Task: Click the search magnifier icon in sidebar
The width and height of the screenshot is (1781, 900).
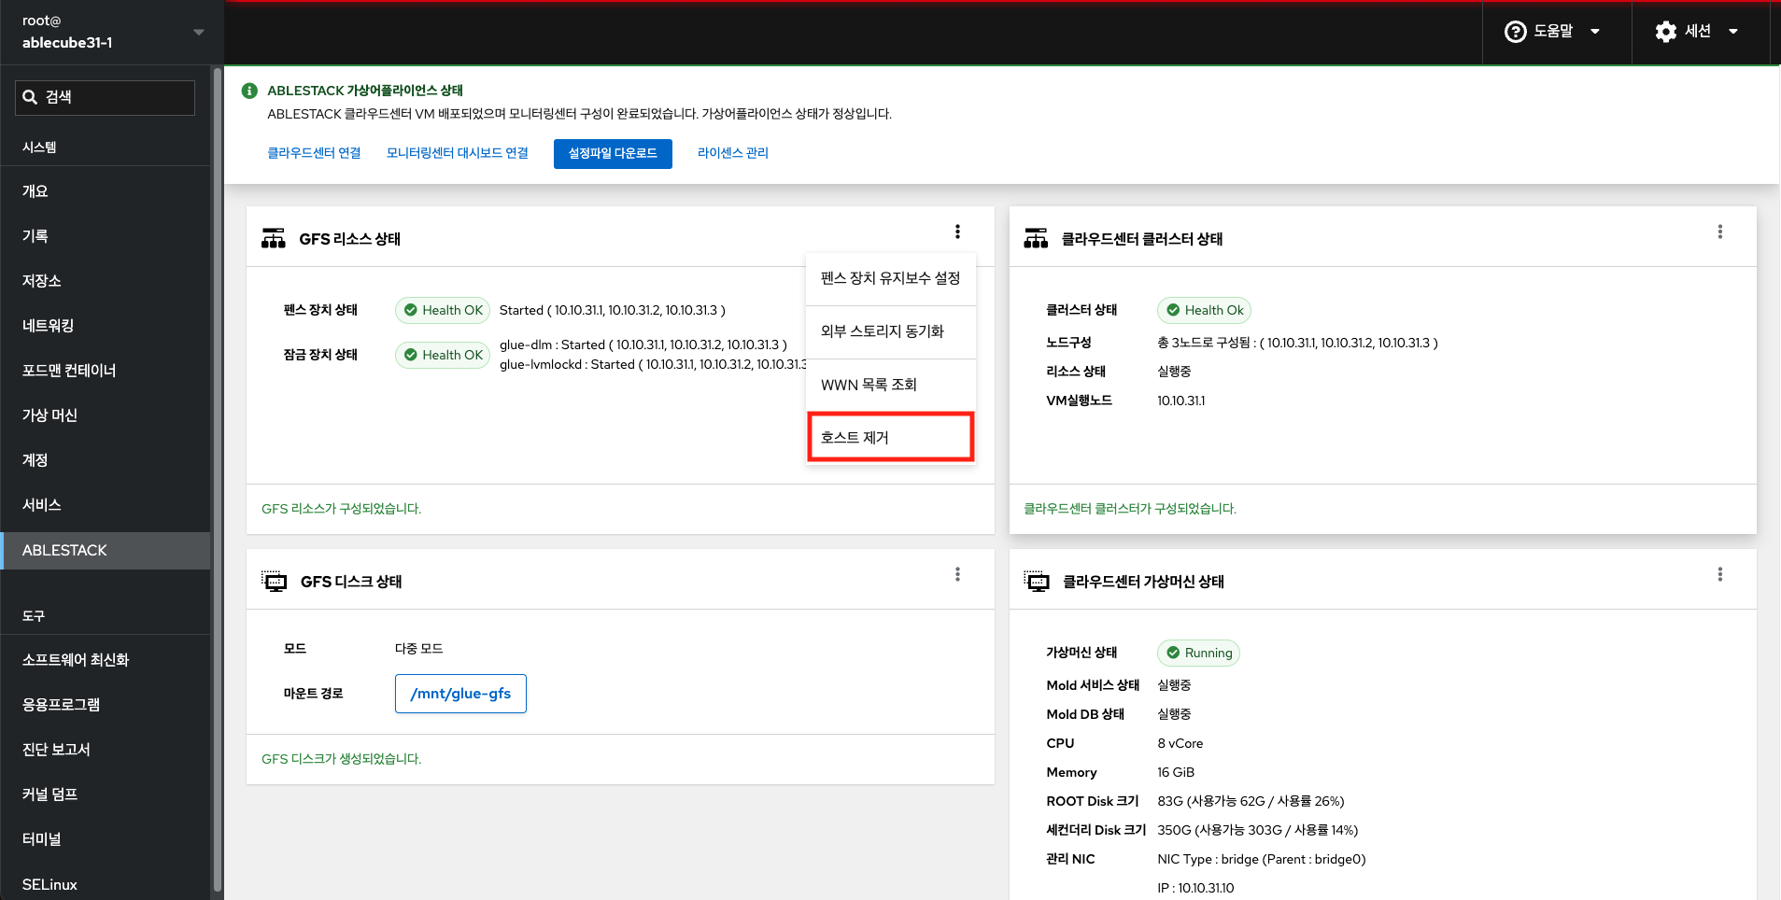Action: 30,97
